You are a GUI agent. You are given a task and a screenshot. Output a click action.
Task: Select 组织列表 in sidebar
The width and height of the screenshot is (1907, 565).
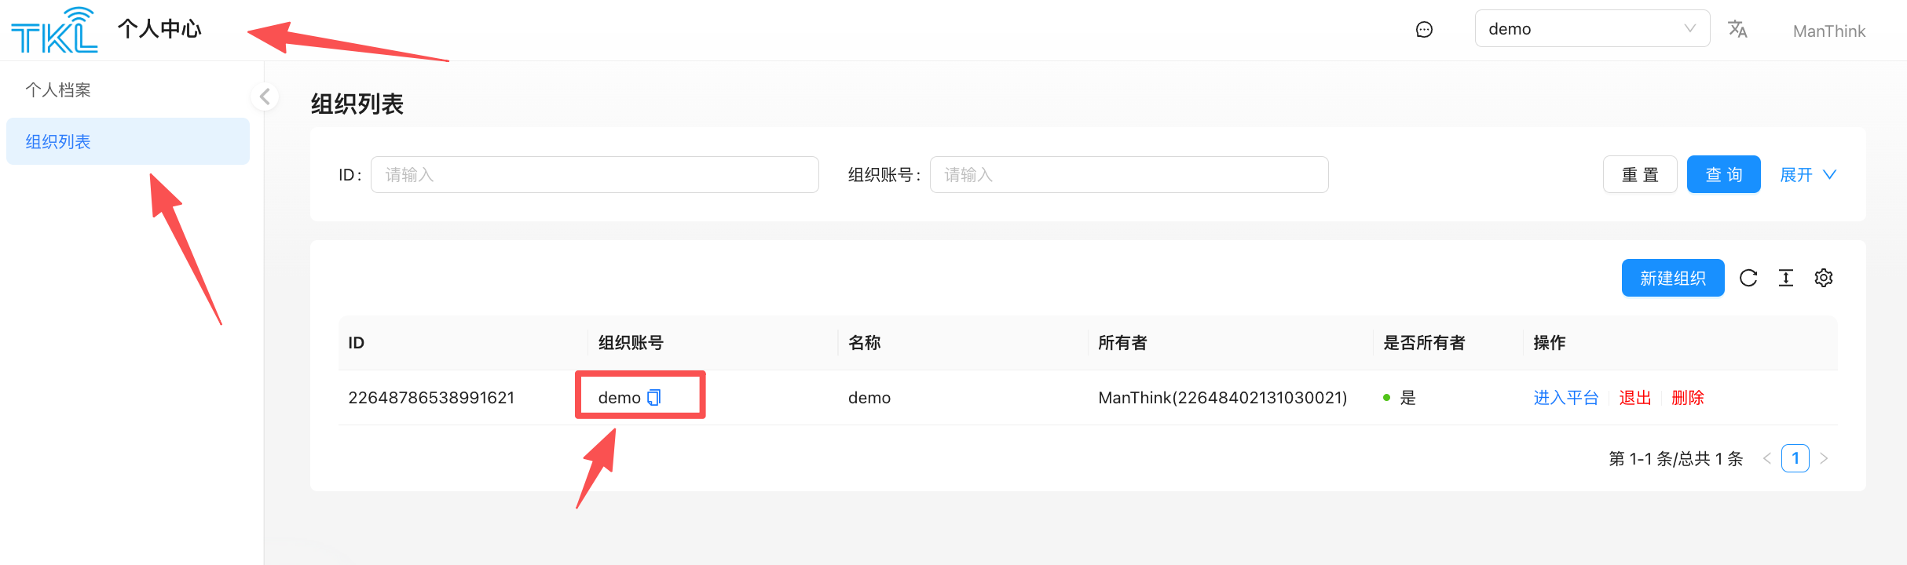(x=58, y=142)
